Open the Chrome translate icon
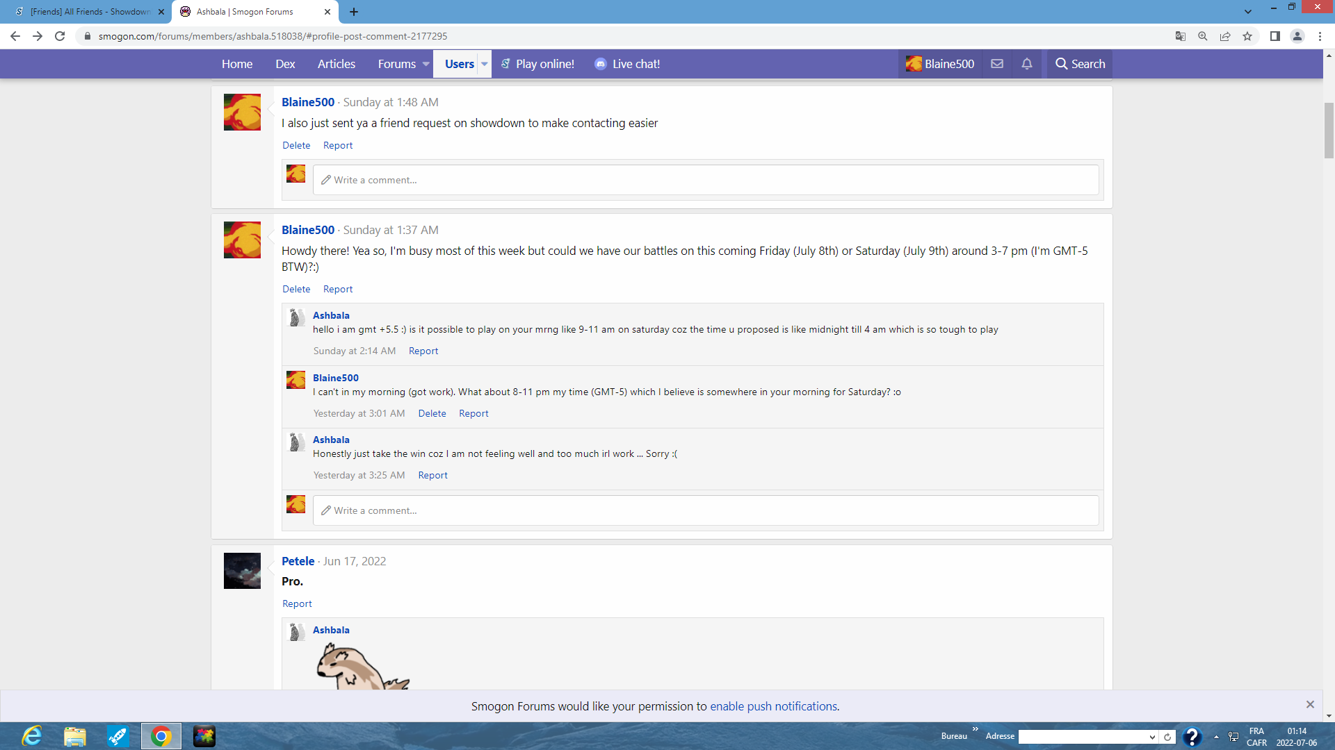The width and height of the screenshot is (1335, 750). click(1180, 36)
